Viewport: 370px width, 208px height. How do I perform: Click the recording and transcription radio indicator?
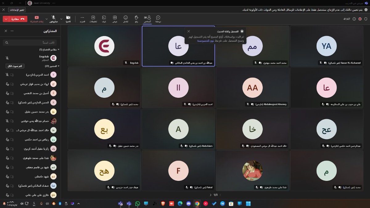point(242,31)
